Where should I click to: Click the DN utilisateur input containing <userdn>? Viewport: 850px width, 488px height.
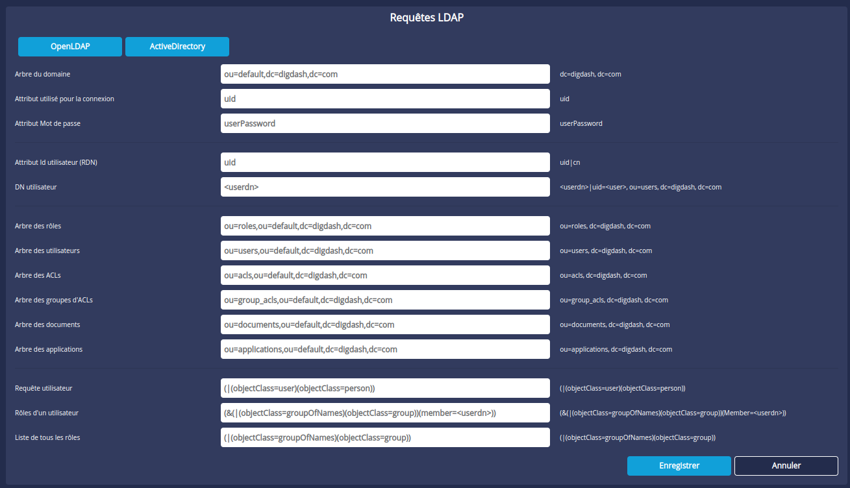[x=385, y=186]
